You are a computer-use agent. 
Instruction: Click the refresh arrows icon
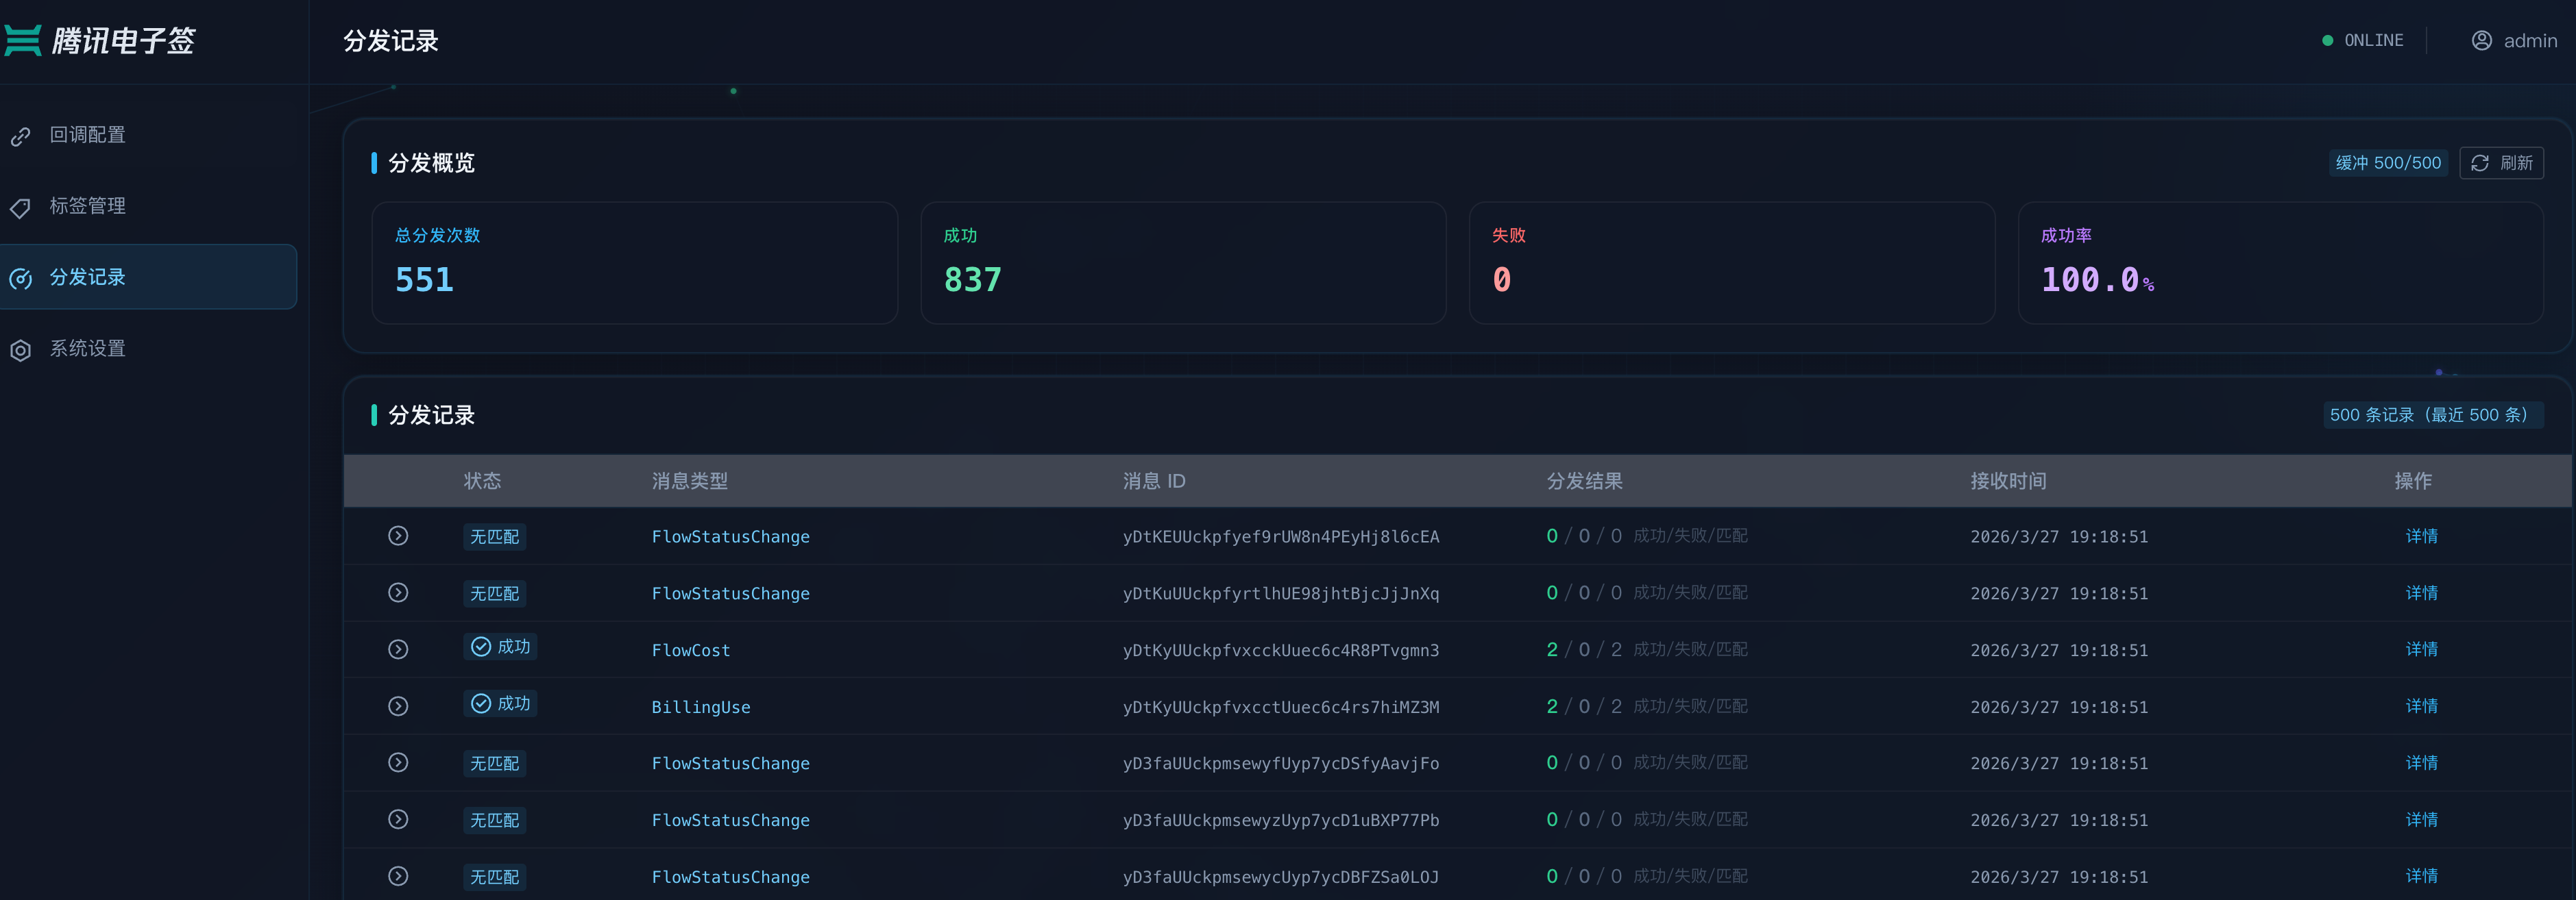pyautogui.click(x=2480, y=163)
